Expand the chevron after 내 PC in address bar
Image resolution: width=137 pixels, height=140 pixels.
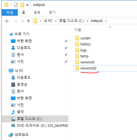[56, 21]
